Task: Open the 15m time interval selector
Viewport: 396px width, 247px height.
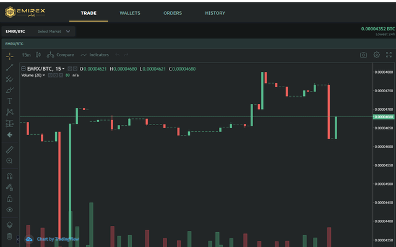Action: click(x=26, y=55)
